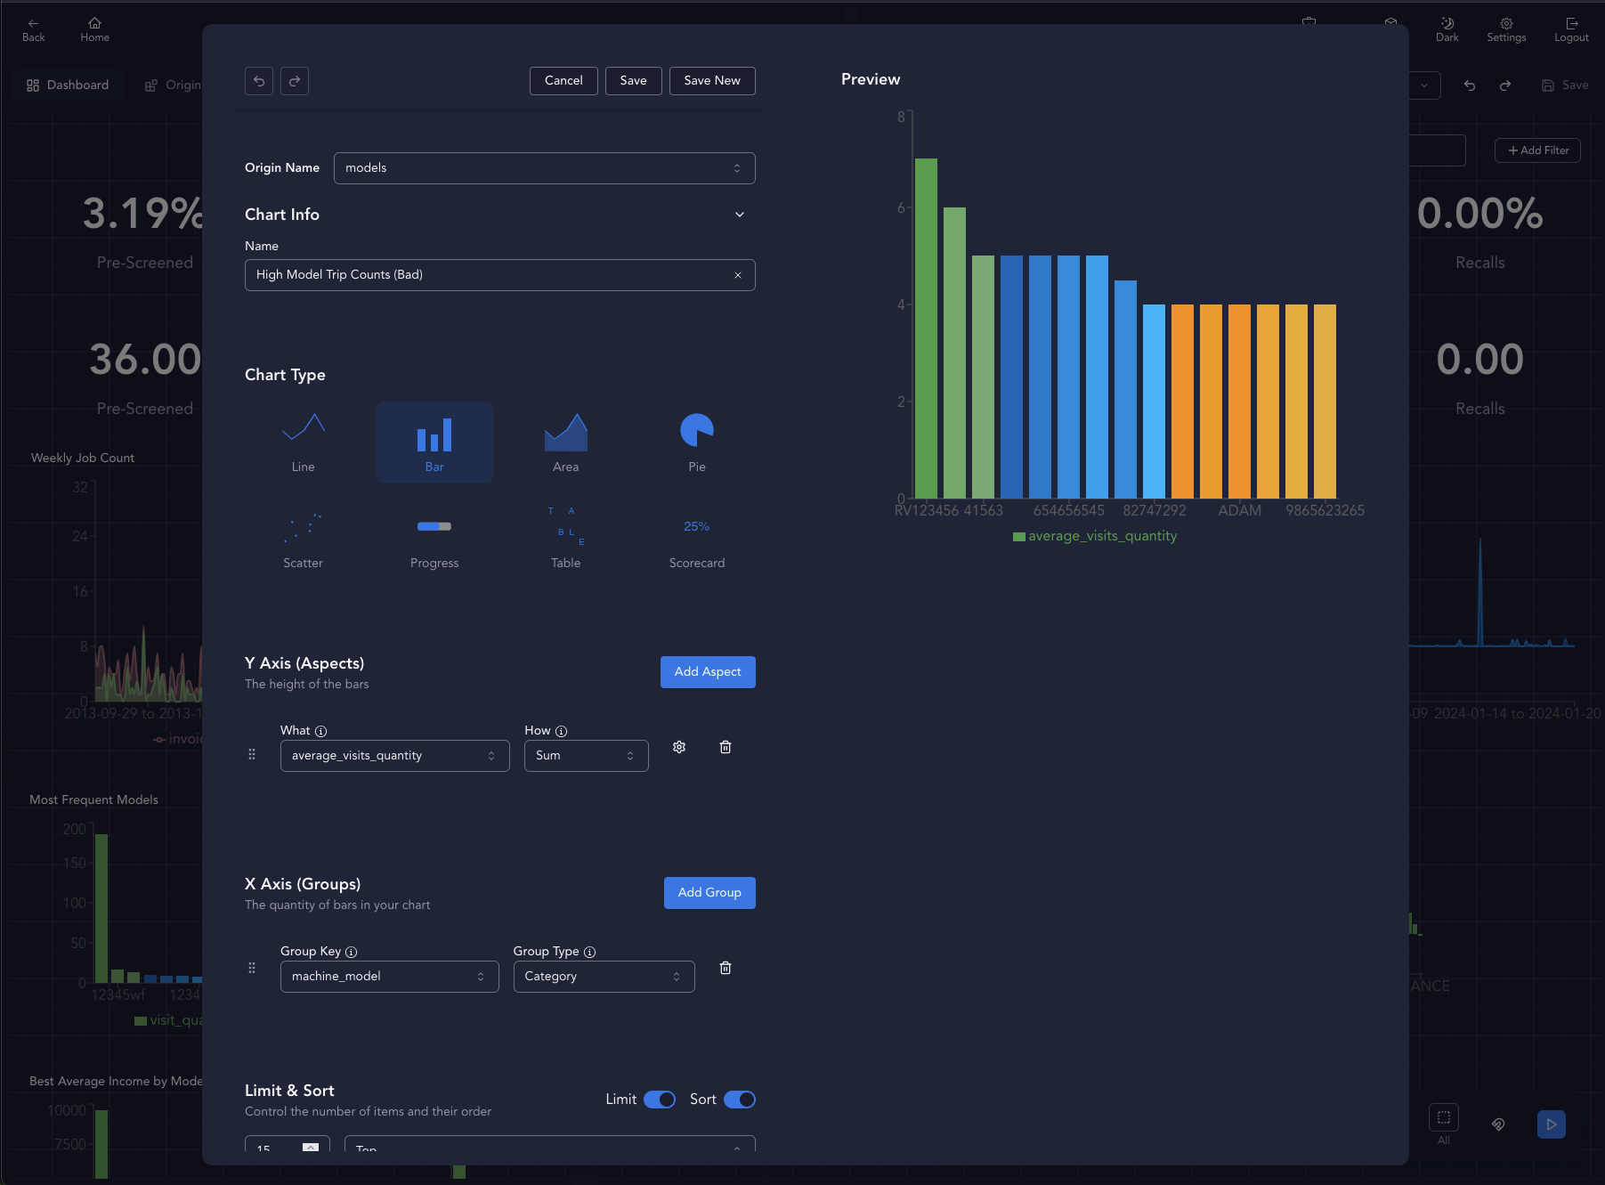Clear the chart Name field with X
This screenshot has height=1185, width=1605.
coord(737,275)
